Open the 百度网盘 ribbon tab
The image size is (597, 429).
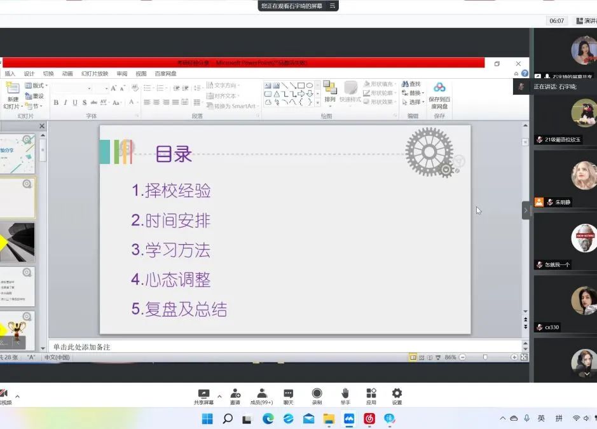[x=166, y=74]
